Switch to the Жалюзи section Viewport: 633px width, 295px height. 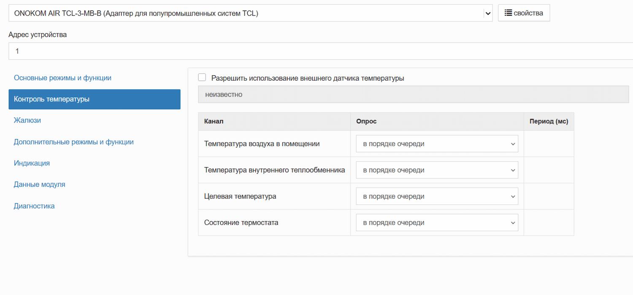tap(27, 121)
